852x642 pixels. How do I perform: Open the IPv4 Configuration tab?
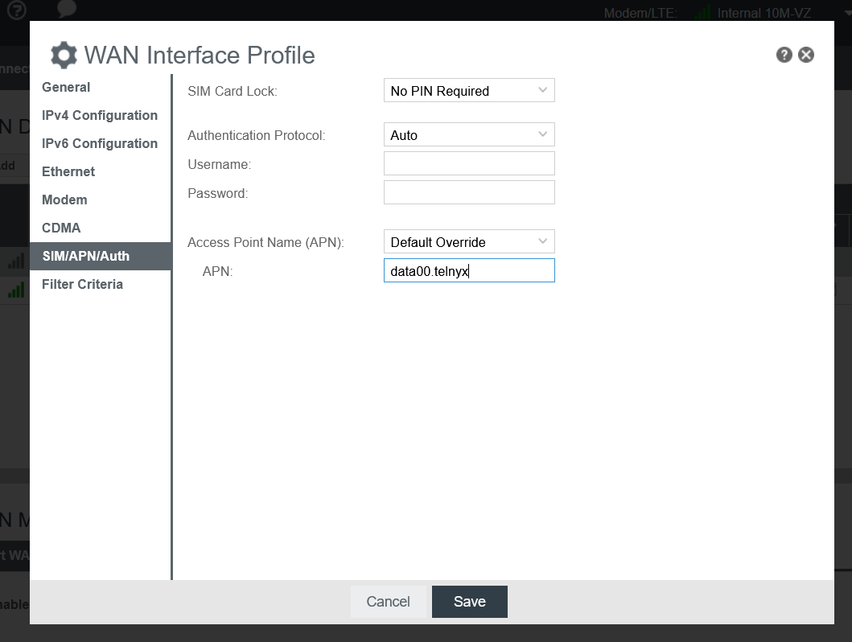(100, 115)
